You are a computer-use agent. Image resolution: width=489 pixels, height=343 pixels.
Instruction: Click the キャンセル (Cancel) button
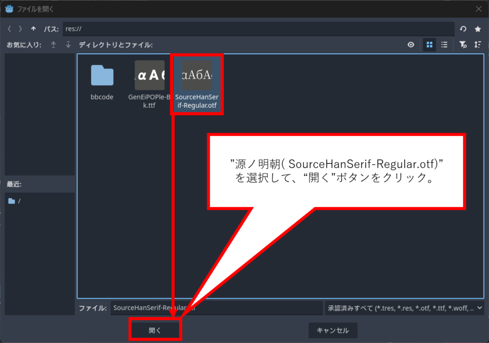click(x=332, y=330)
